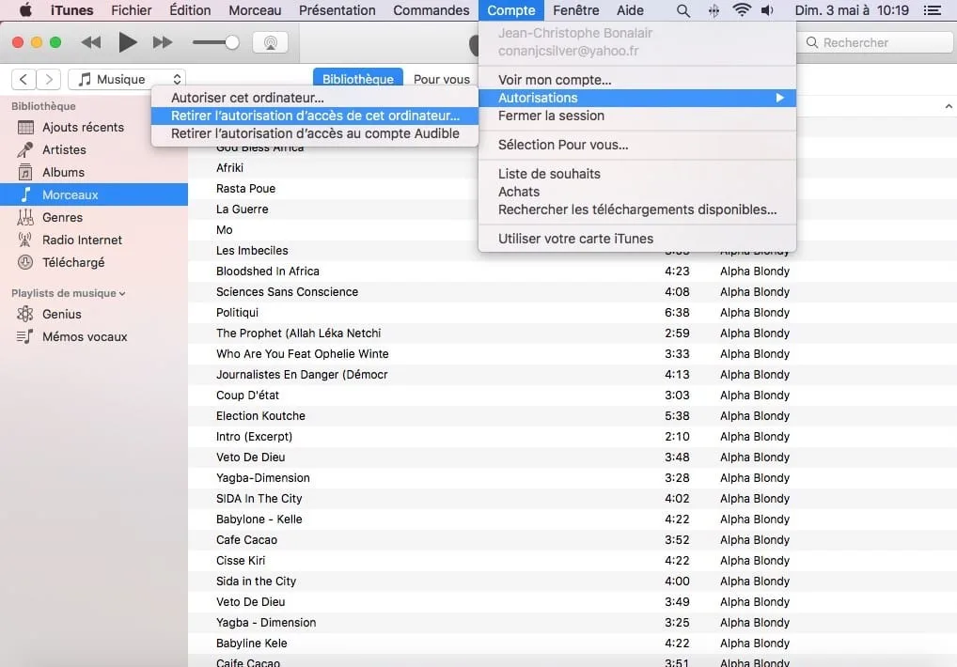Click the Wi-Fi icon in the menu bar
957x667 pixels.
[742, 10]
